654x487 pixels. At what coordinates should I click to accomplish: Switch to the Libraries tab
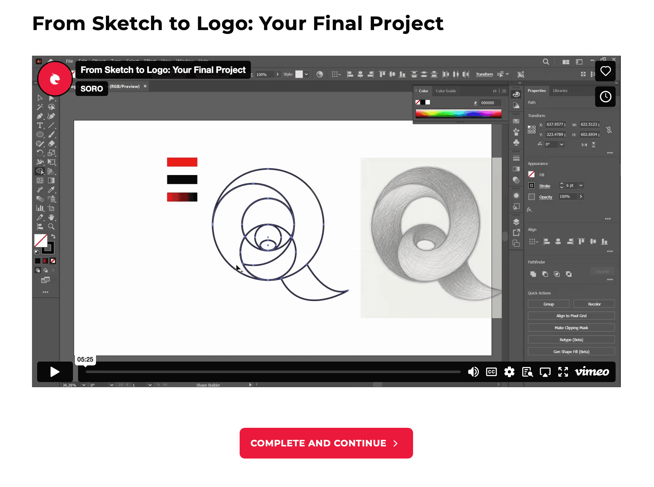tap(560, 91)
